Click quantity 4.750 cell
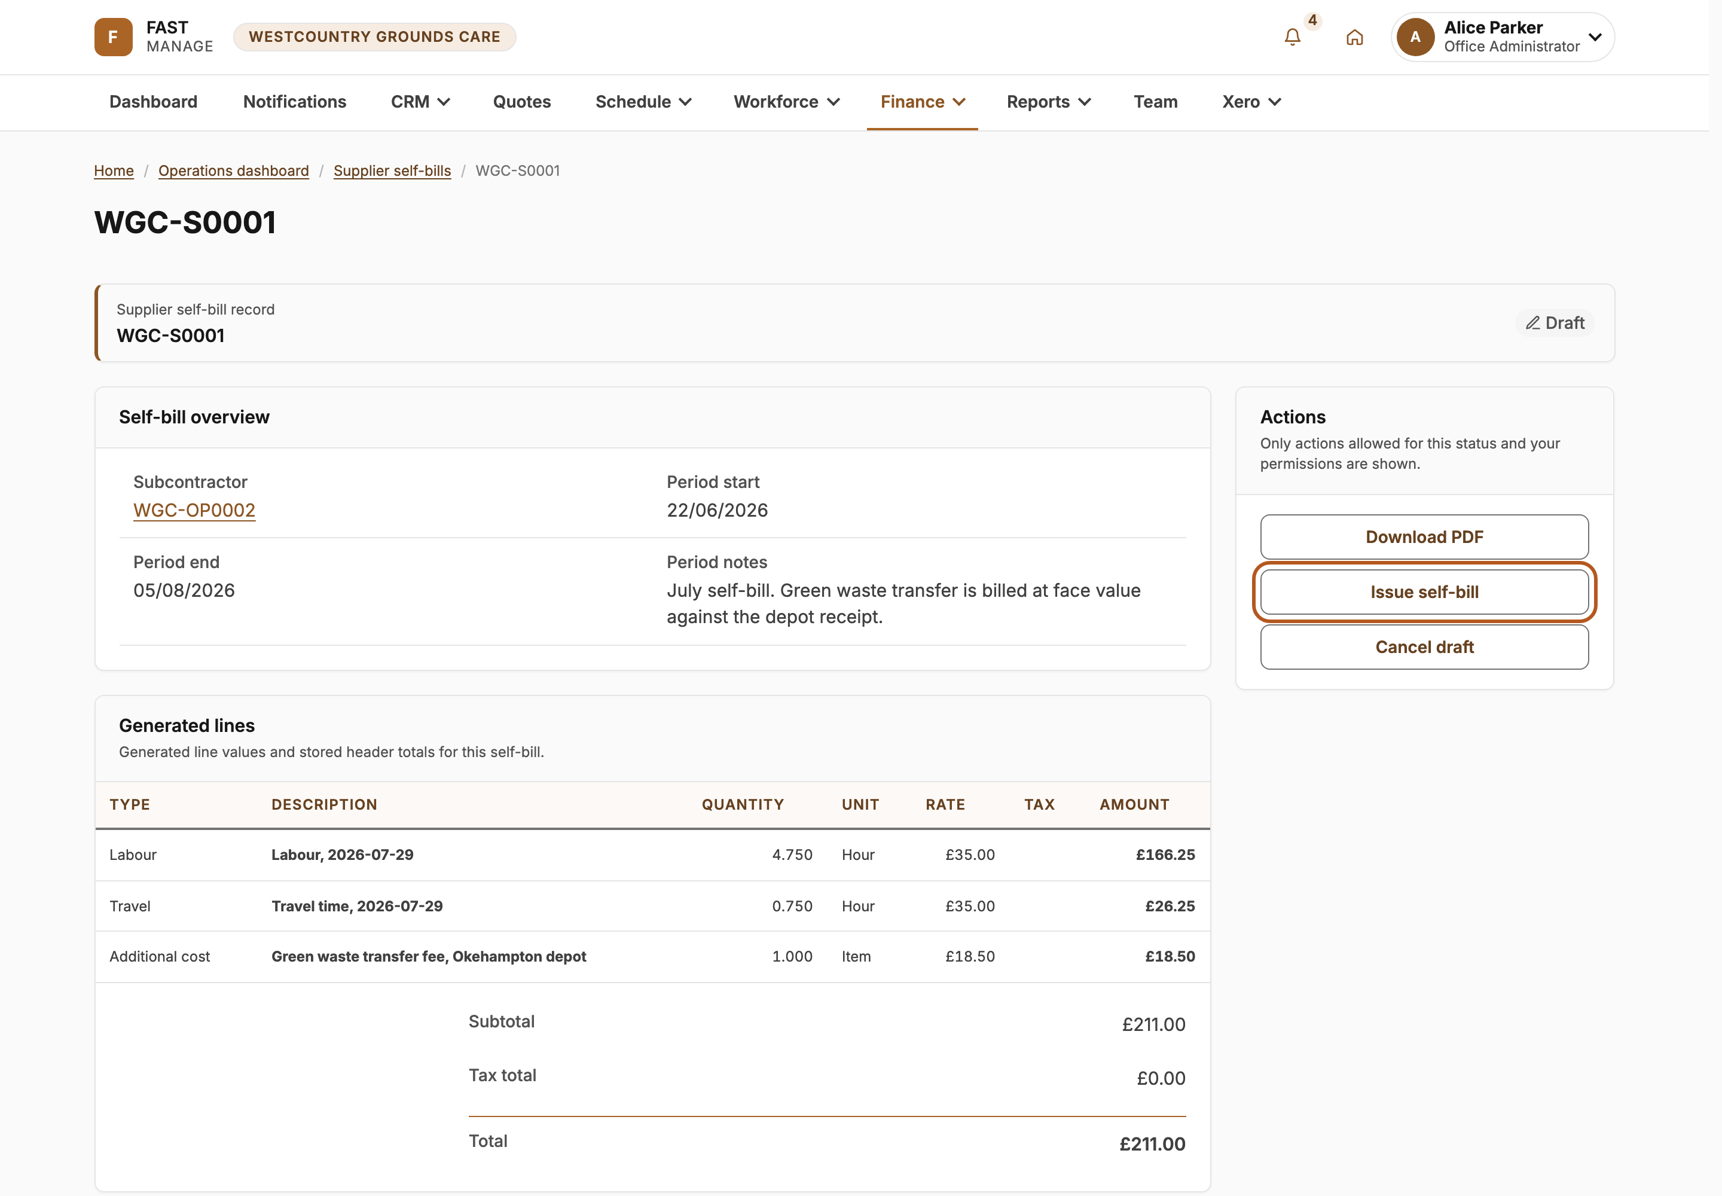Screen dimensions: 1722x1196 (x=792, y=855)
